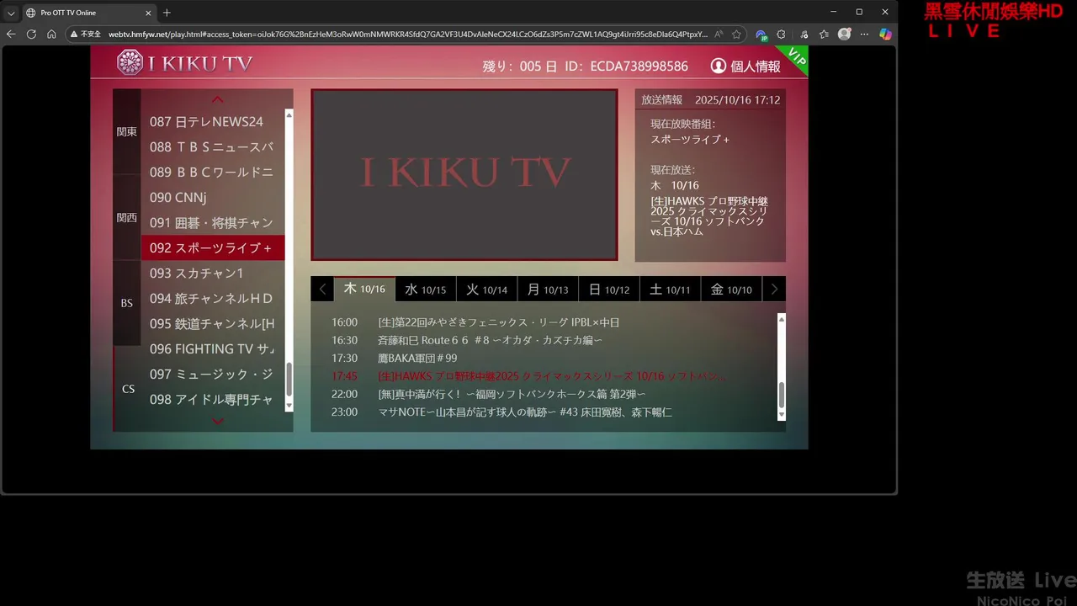Image resolution: width=1077 pixels, height=606 pixels.
Task: Choose channel 088 TBSニュースバ
Action: (212, 147)
